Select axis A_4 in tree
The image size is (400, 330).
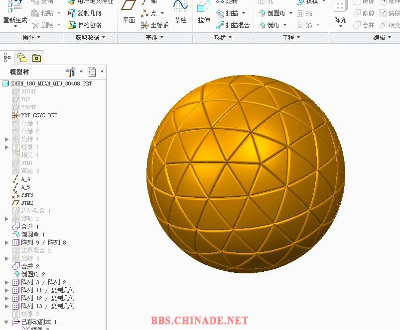pos(21,179)
